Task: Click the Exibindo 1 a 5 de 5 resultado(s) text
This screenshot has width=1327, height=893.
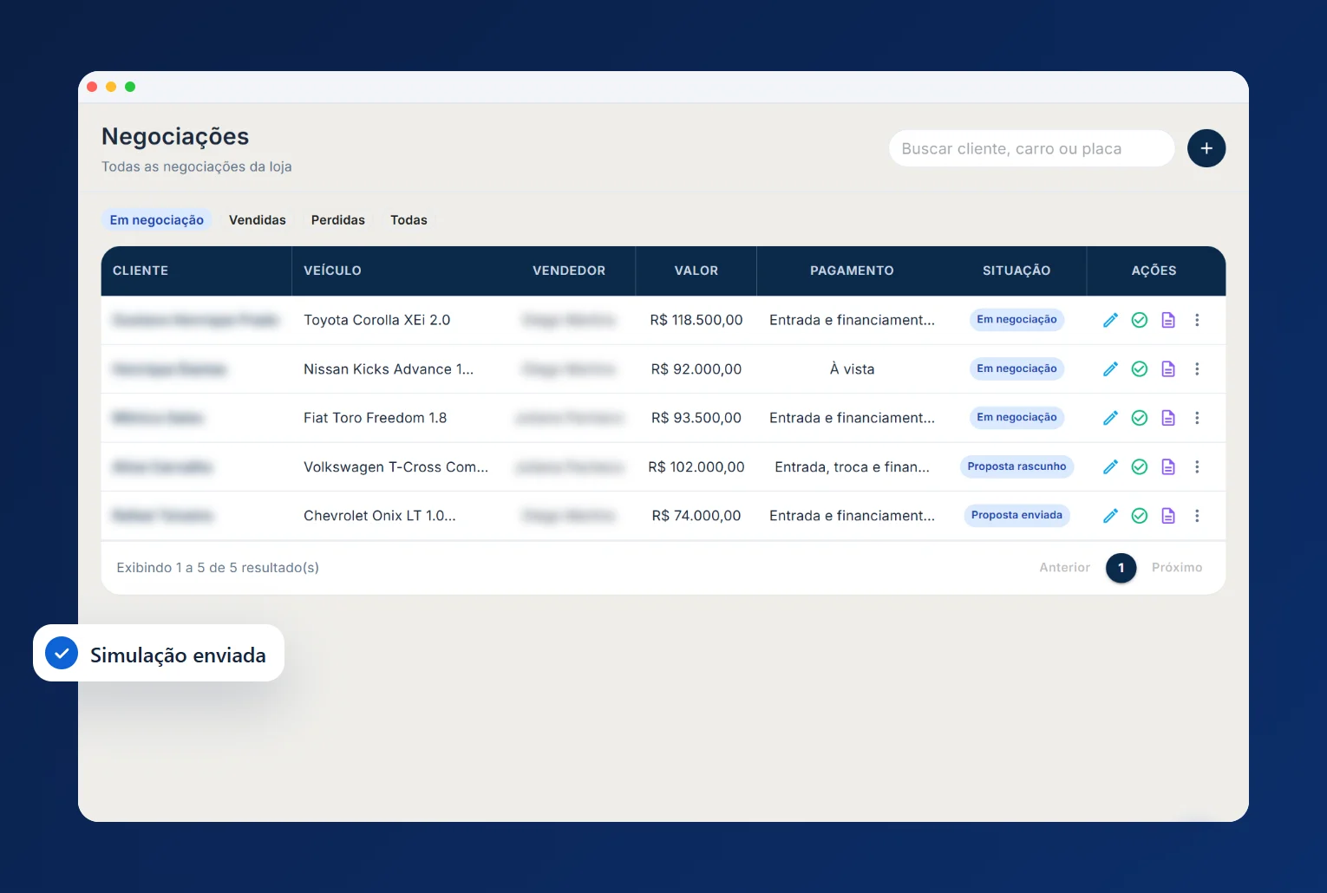Action: (x=218, y=568)
